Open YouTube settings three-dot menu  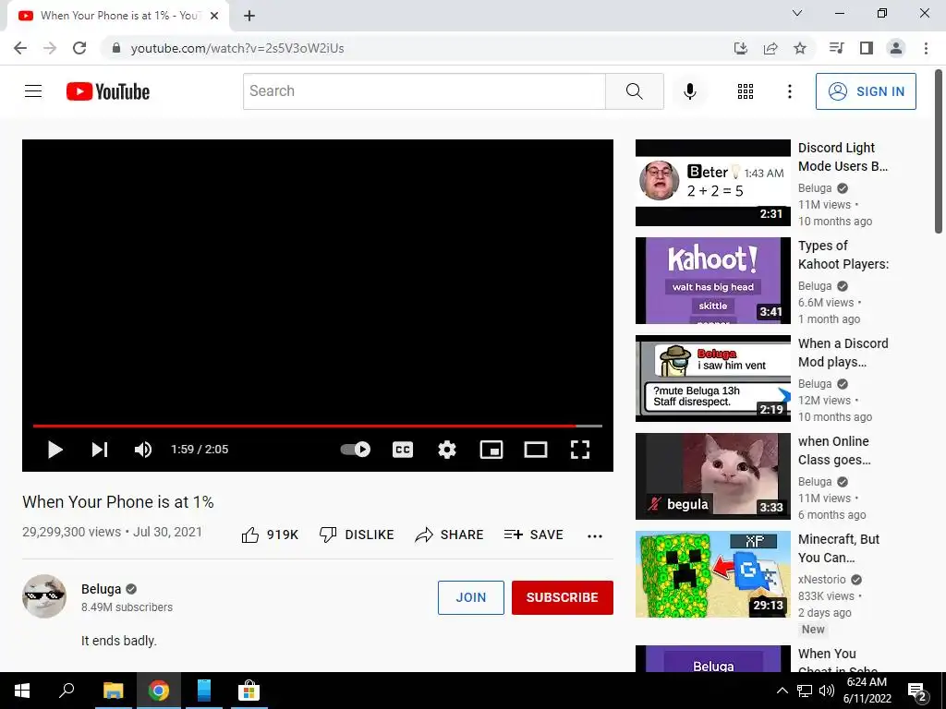[x=789, y=91]
